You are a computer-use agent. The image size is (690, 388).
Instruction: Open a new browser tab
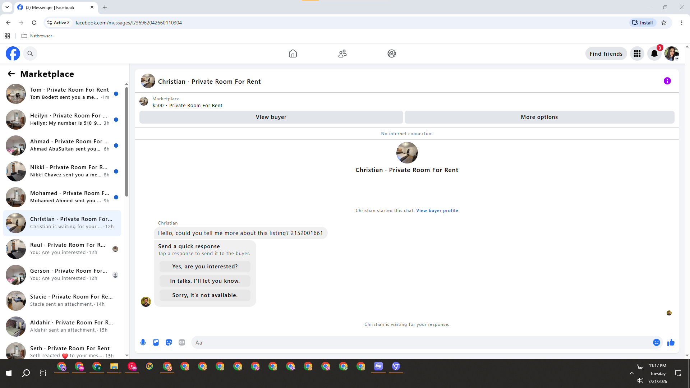(x=105, y=7)
